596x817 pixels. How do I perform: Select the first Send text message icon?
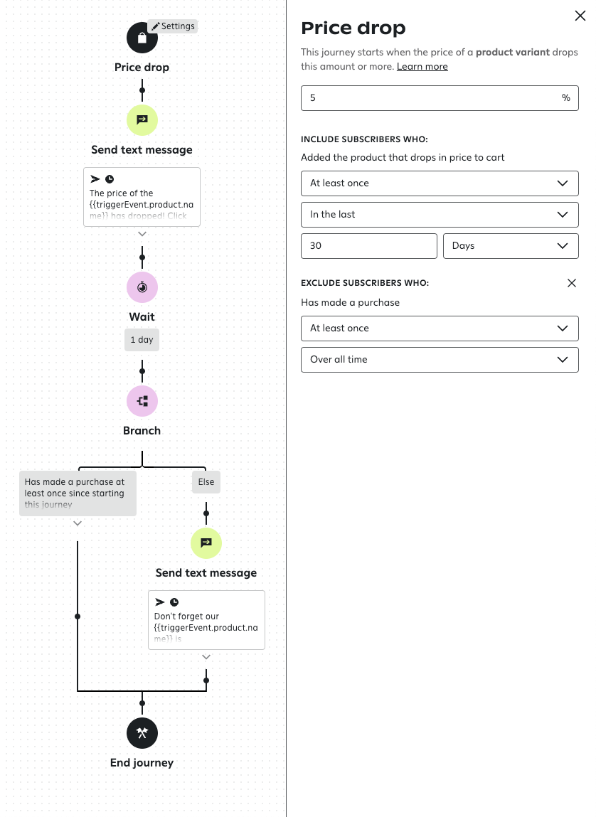pos(142,120)
